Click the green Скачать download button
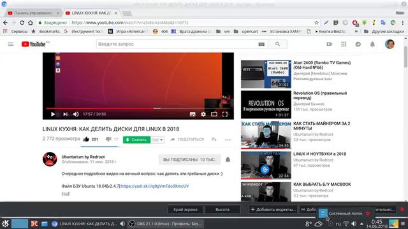The image size is (408, 229). click(x=136, y=140)
